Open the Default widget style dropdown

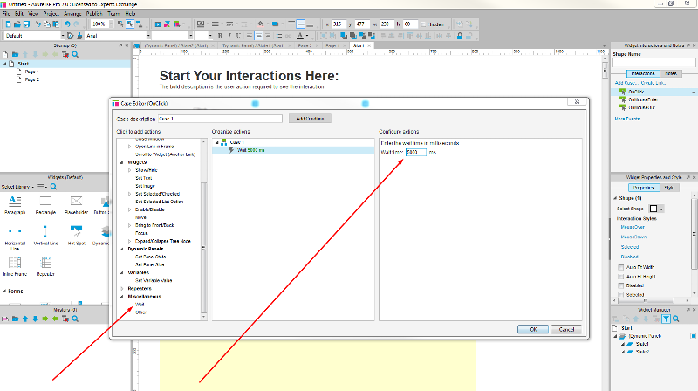62,36
